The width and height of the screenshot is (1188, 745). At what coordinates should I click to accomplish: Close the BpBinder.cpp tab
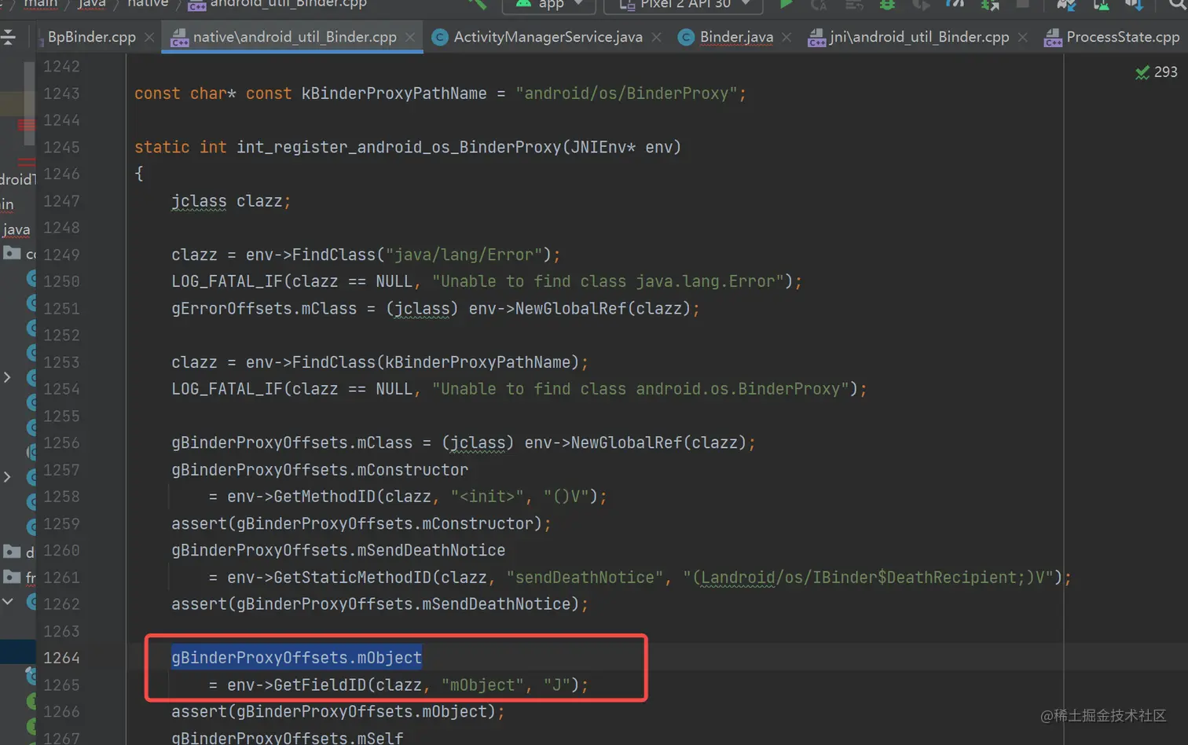click(x=149, y=37)
